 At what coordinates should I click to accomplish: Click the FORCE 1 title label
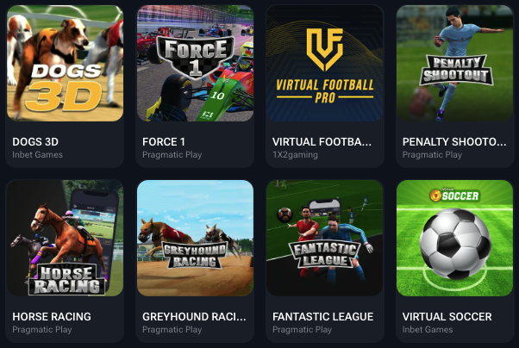(x=164, y=142)
